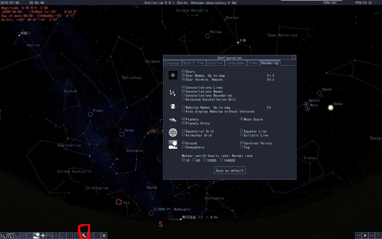Image resolution: width=382 pixels, height=239 pixels.
Task: Disable Moon Scale checkbox
Action: pyautogui.click(x=242, y=119)
